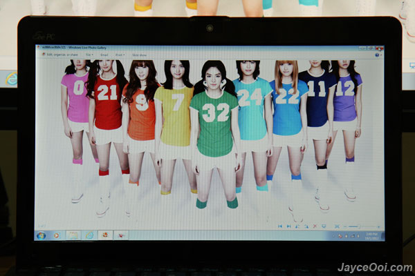Click the Photo Gallery title bar icon
Screen dimensions: 415x276
coord(38,48)
